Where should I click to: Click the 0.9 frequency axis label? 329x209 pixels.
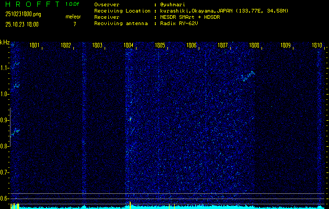[4, 120]
